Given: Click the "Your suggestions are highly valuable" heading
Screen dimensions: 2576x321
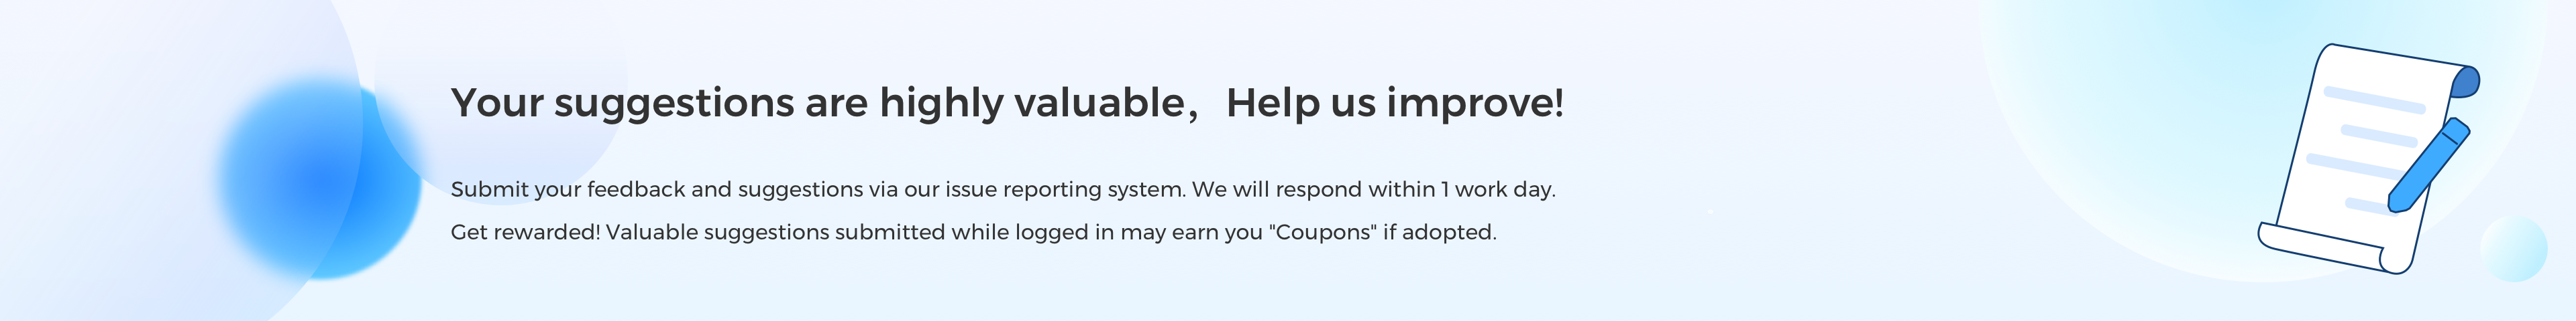Looking at the screenshot, I should click(x=818, y=103).
